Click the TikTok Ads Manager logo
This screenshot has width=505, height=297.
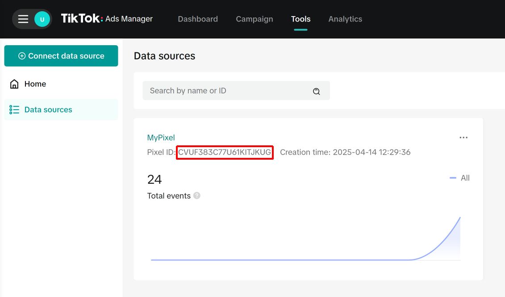[107, 19]
